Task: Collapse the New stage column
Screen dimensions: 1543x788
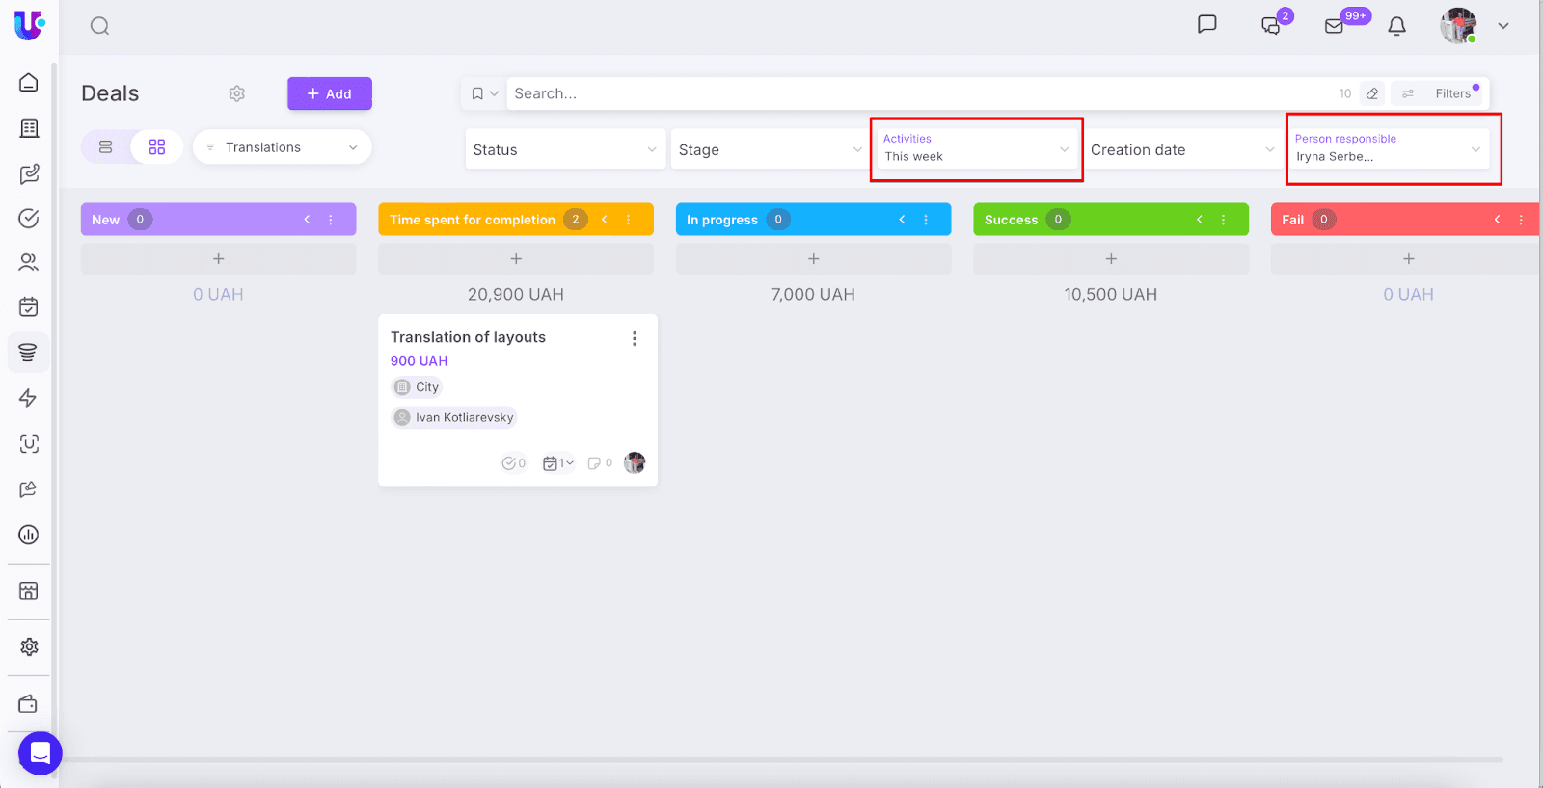Action: [307, 220]
